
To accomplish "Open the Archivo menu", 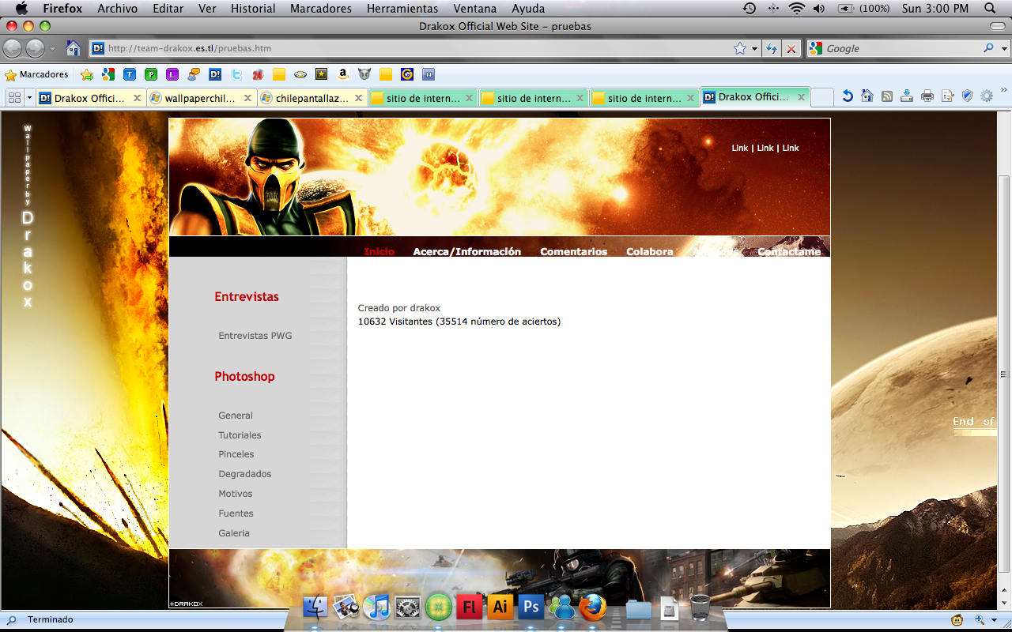I will tap(117, 9).
